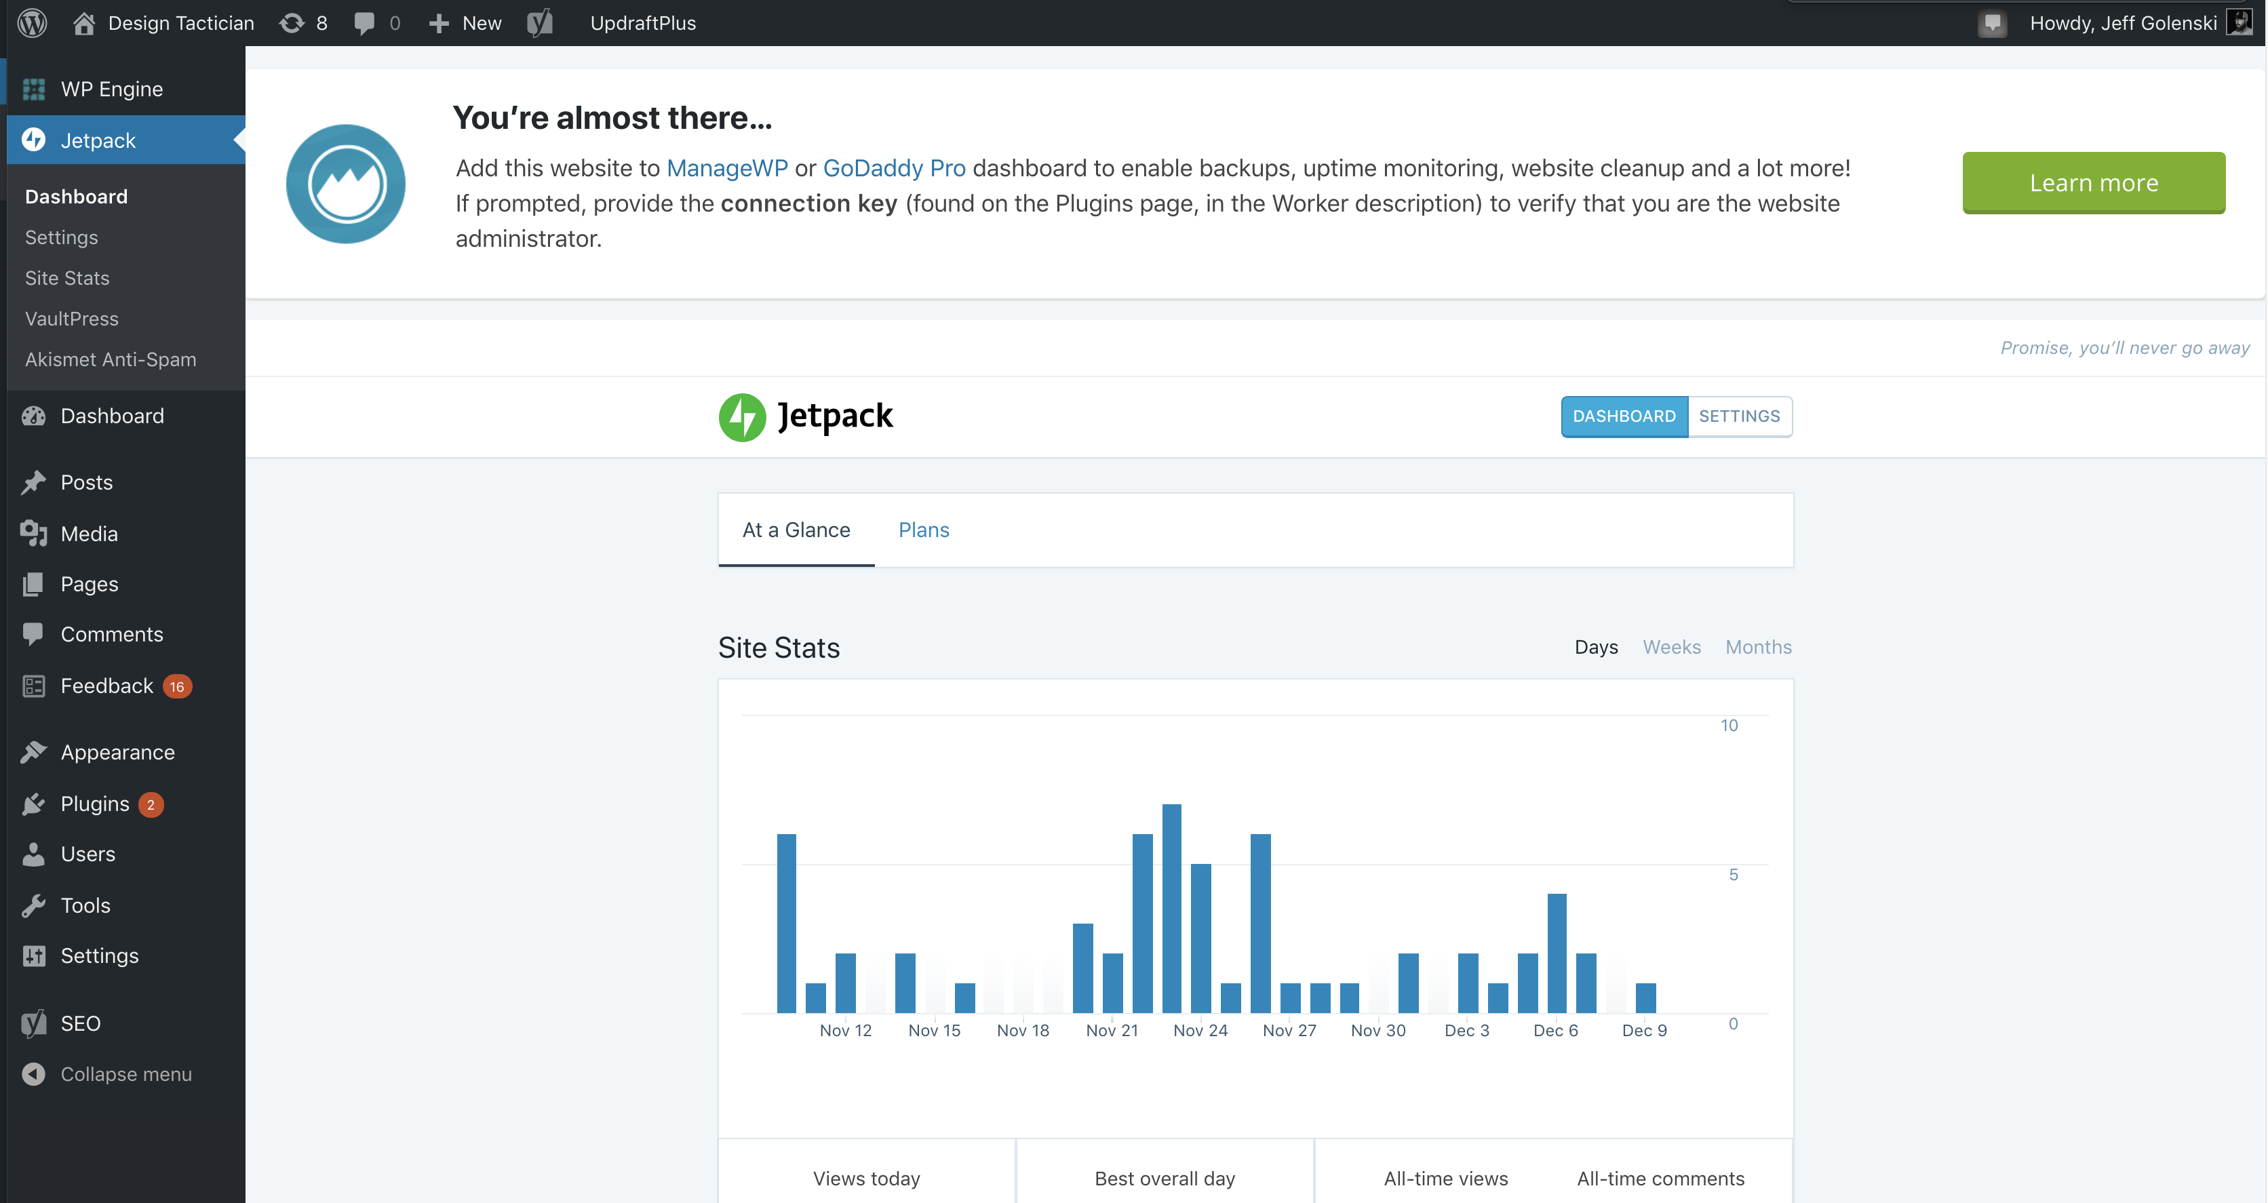
Task: Open Jeff Golenski's avatar thumbnail
Action: pos(2239,22)
